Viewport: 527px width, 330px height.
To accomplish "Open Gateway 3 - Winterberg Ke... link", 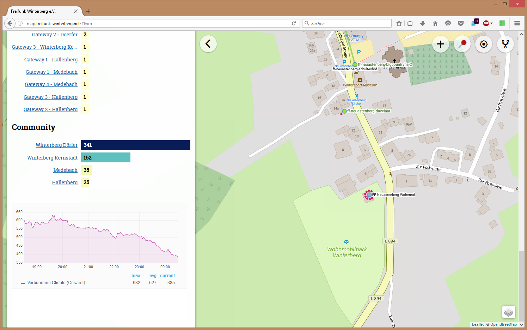I will [x=44, y=47].
